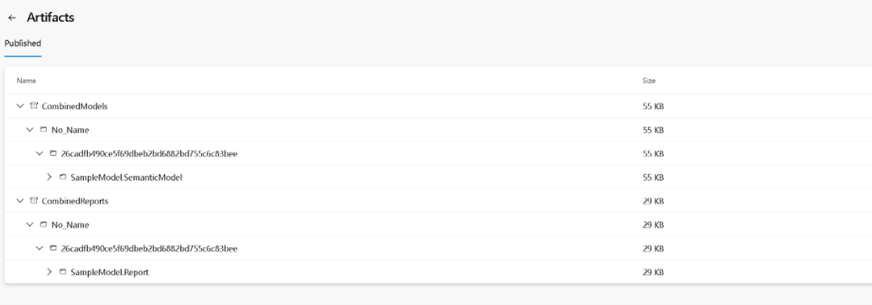Select the 26cadfb490ce hash folder under CombinedReports

pyautogui.click(x=149, y=249)
